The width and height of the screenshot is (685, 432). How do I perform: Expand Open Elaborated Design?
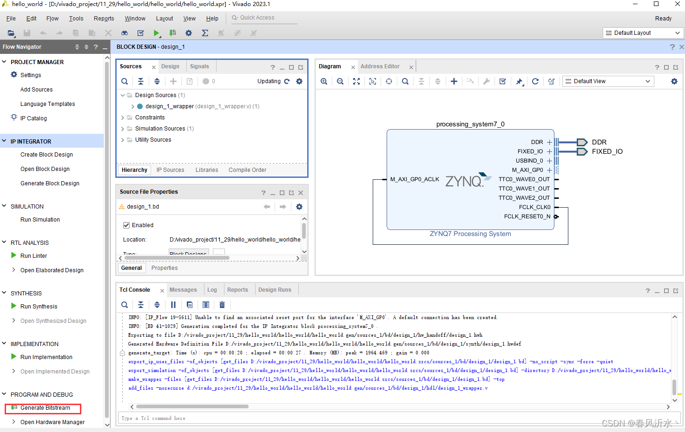[14, 270]
